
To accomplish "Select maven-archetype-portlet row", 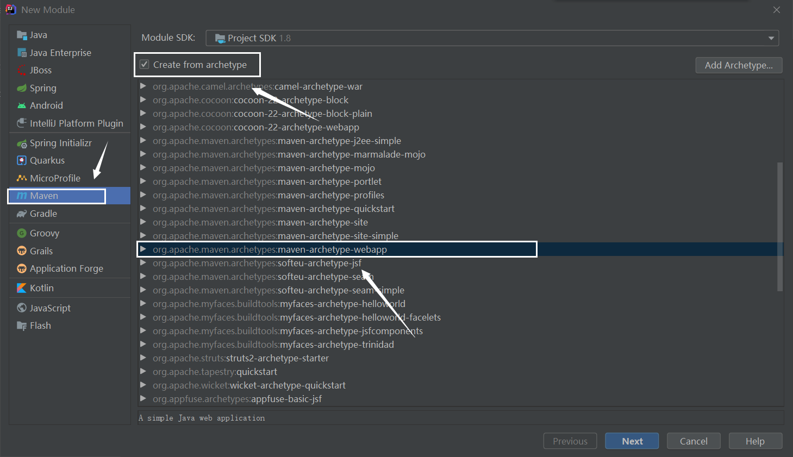I will pos(460,181).
